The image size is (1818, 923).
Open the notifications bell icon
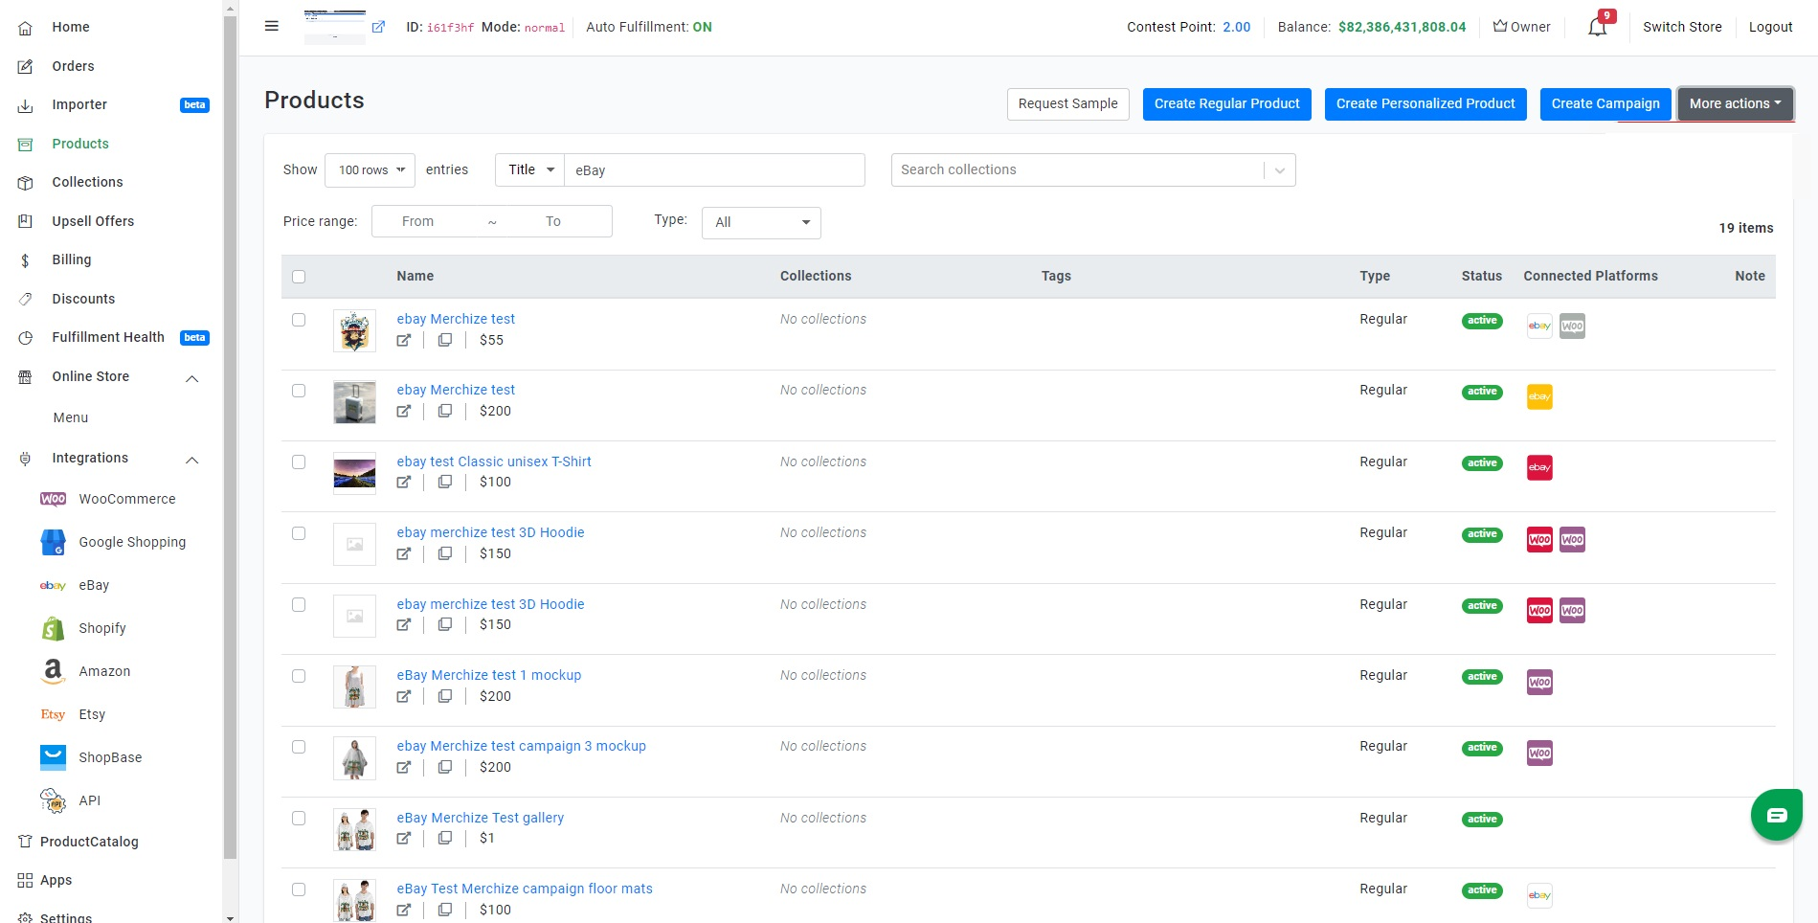1597,27
